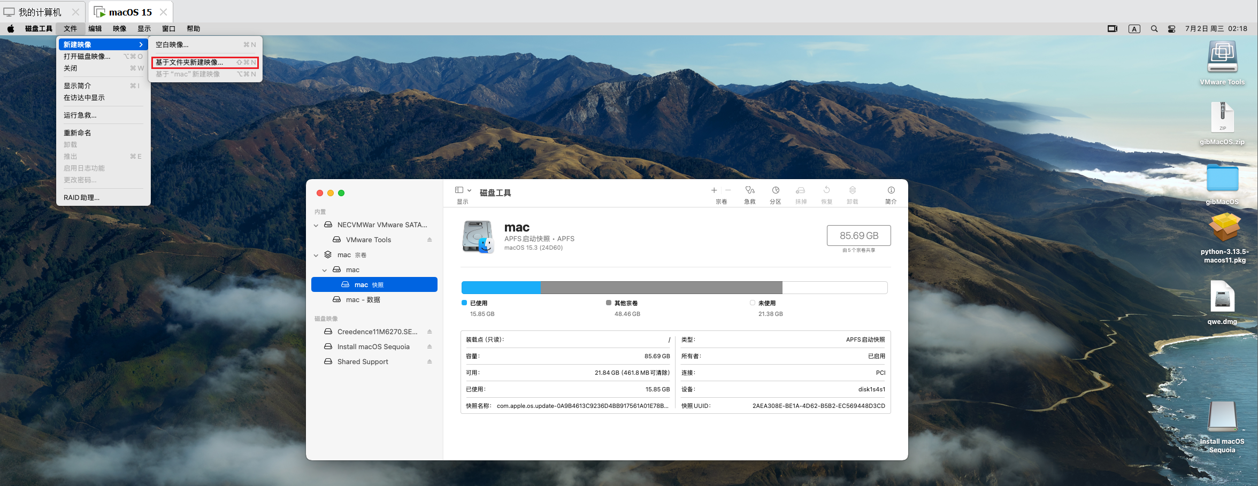Open the Disk Utility app menu

pyautogui.click(x=39, y=29)
